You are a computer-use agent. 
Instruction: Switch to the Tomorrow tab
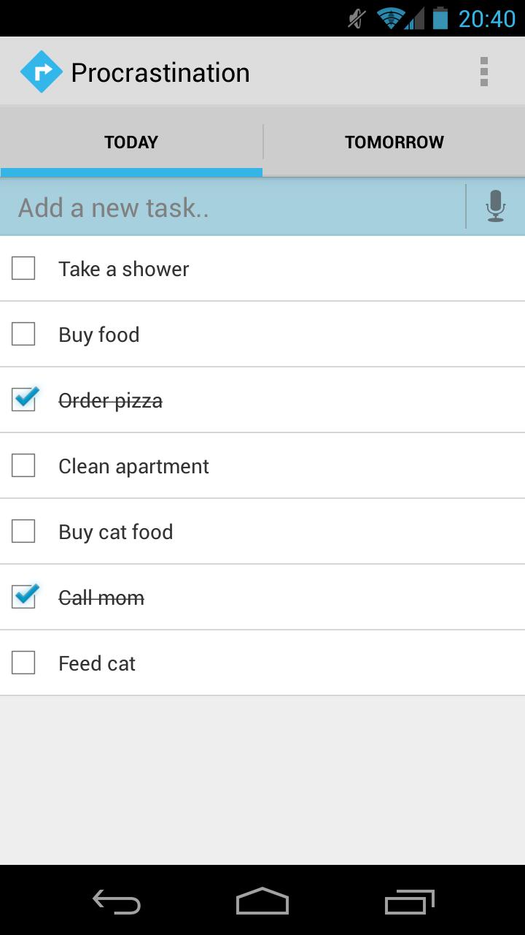pos(394,142)
